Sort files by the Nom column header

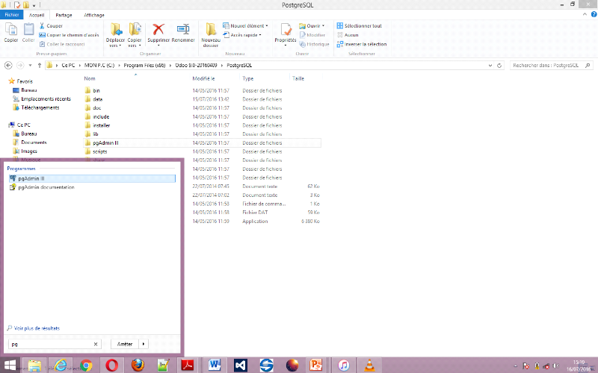[90, 78]
